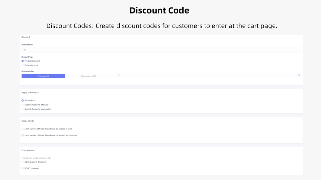321x180 pixels.
Task: Click the Discount Code page title
Action: (159, 10)
